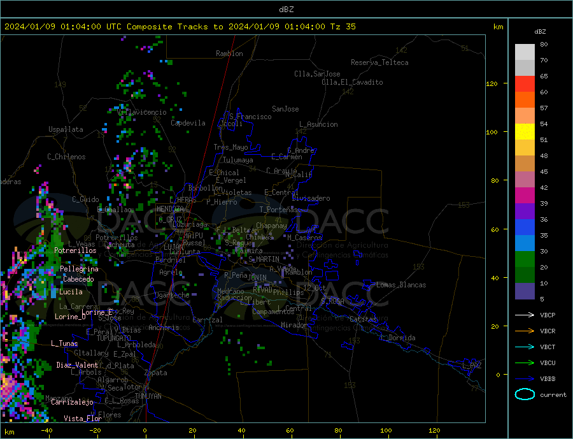The image size is (573, 439).
Task: Click the 'Ugarteche' map label
Action: coord(172,295)
